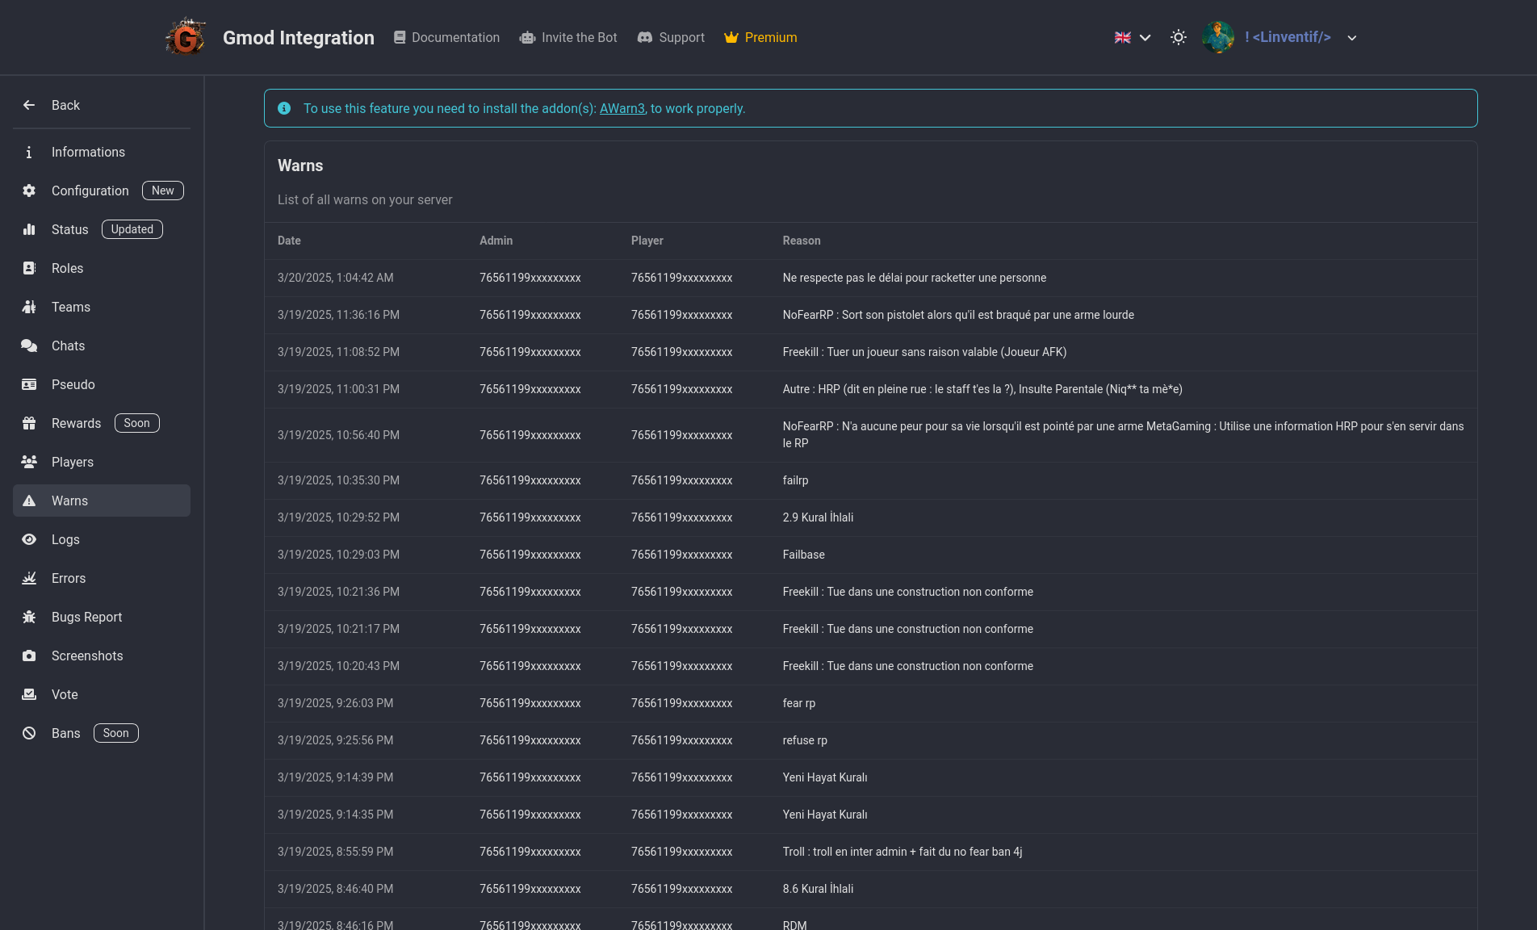Open the language flag dropdown

point(1132,37)
